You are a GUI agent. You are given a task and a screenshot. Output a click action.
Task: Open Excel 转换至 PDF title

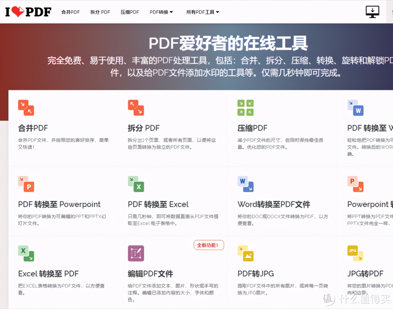48,274
